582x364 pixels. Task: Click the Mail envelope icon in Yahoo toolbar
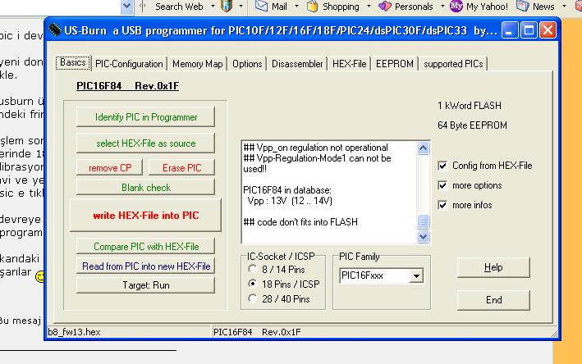[x=261, y=6]
